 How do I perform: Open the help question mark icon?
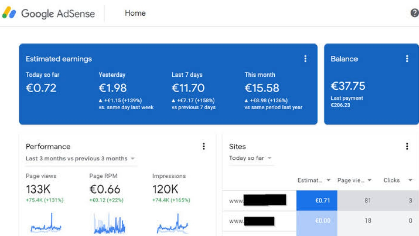click(414, 13)
